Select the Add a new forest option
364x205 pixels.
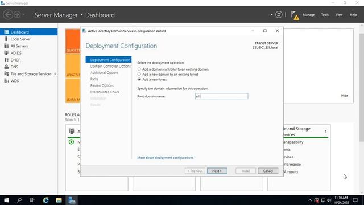tap(139, 79)
